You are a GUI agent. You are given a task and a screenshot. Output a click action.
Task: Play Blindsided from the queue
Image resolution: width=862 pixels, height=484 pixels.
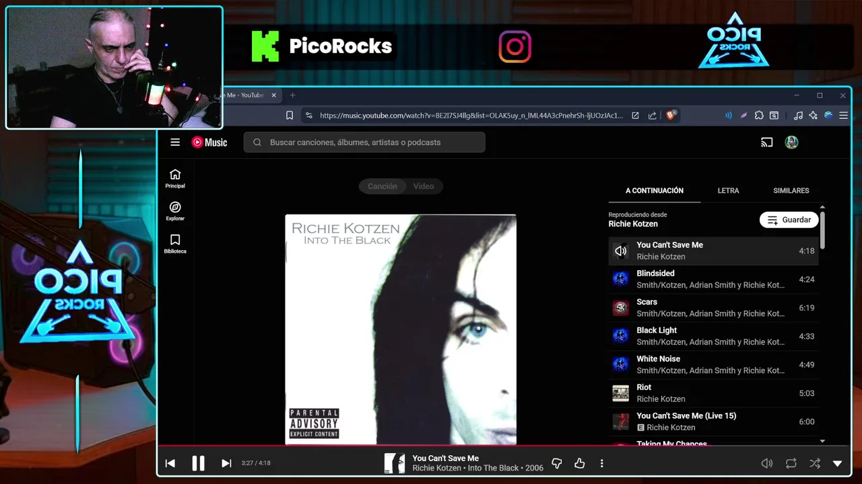click(714, 279)
